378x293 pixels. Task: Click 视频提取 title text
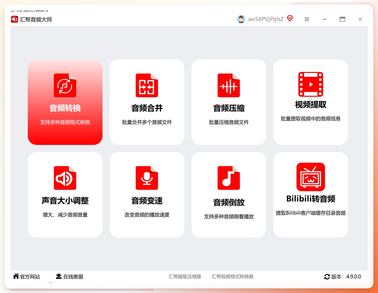(x=310, y=105)
